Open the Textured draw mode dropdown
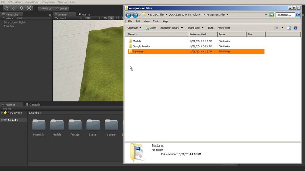305x171 pixels. coord(62,19)
